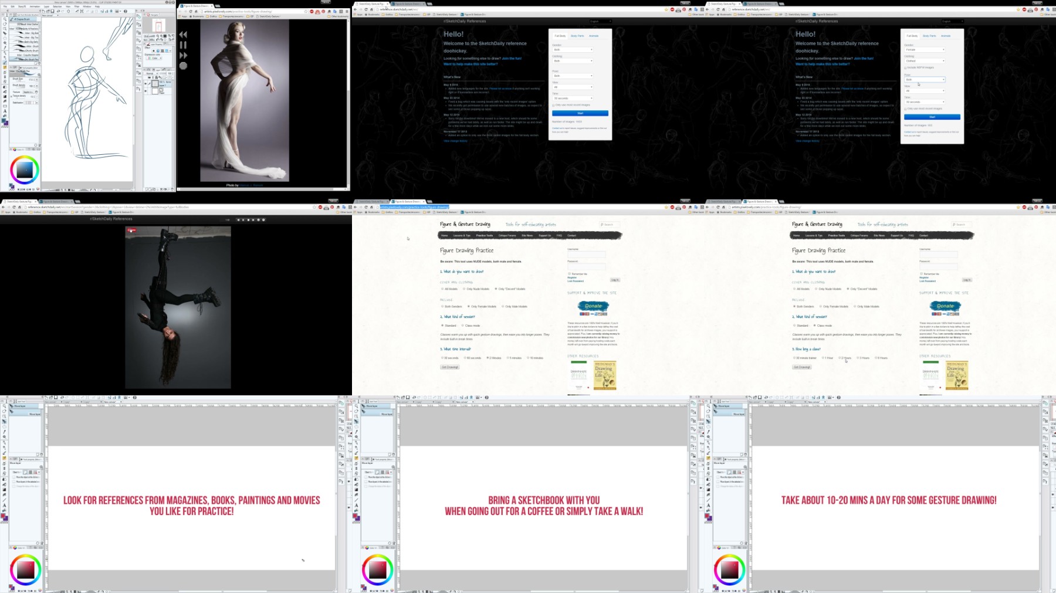Click back arrow in browser with highlighted URL

coord(356,207)
